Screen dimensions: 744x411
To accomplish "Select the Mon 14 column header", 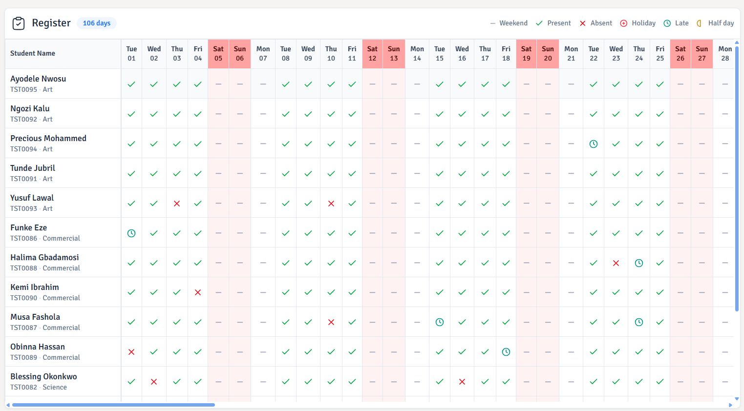I will click(417, 54).
